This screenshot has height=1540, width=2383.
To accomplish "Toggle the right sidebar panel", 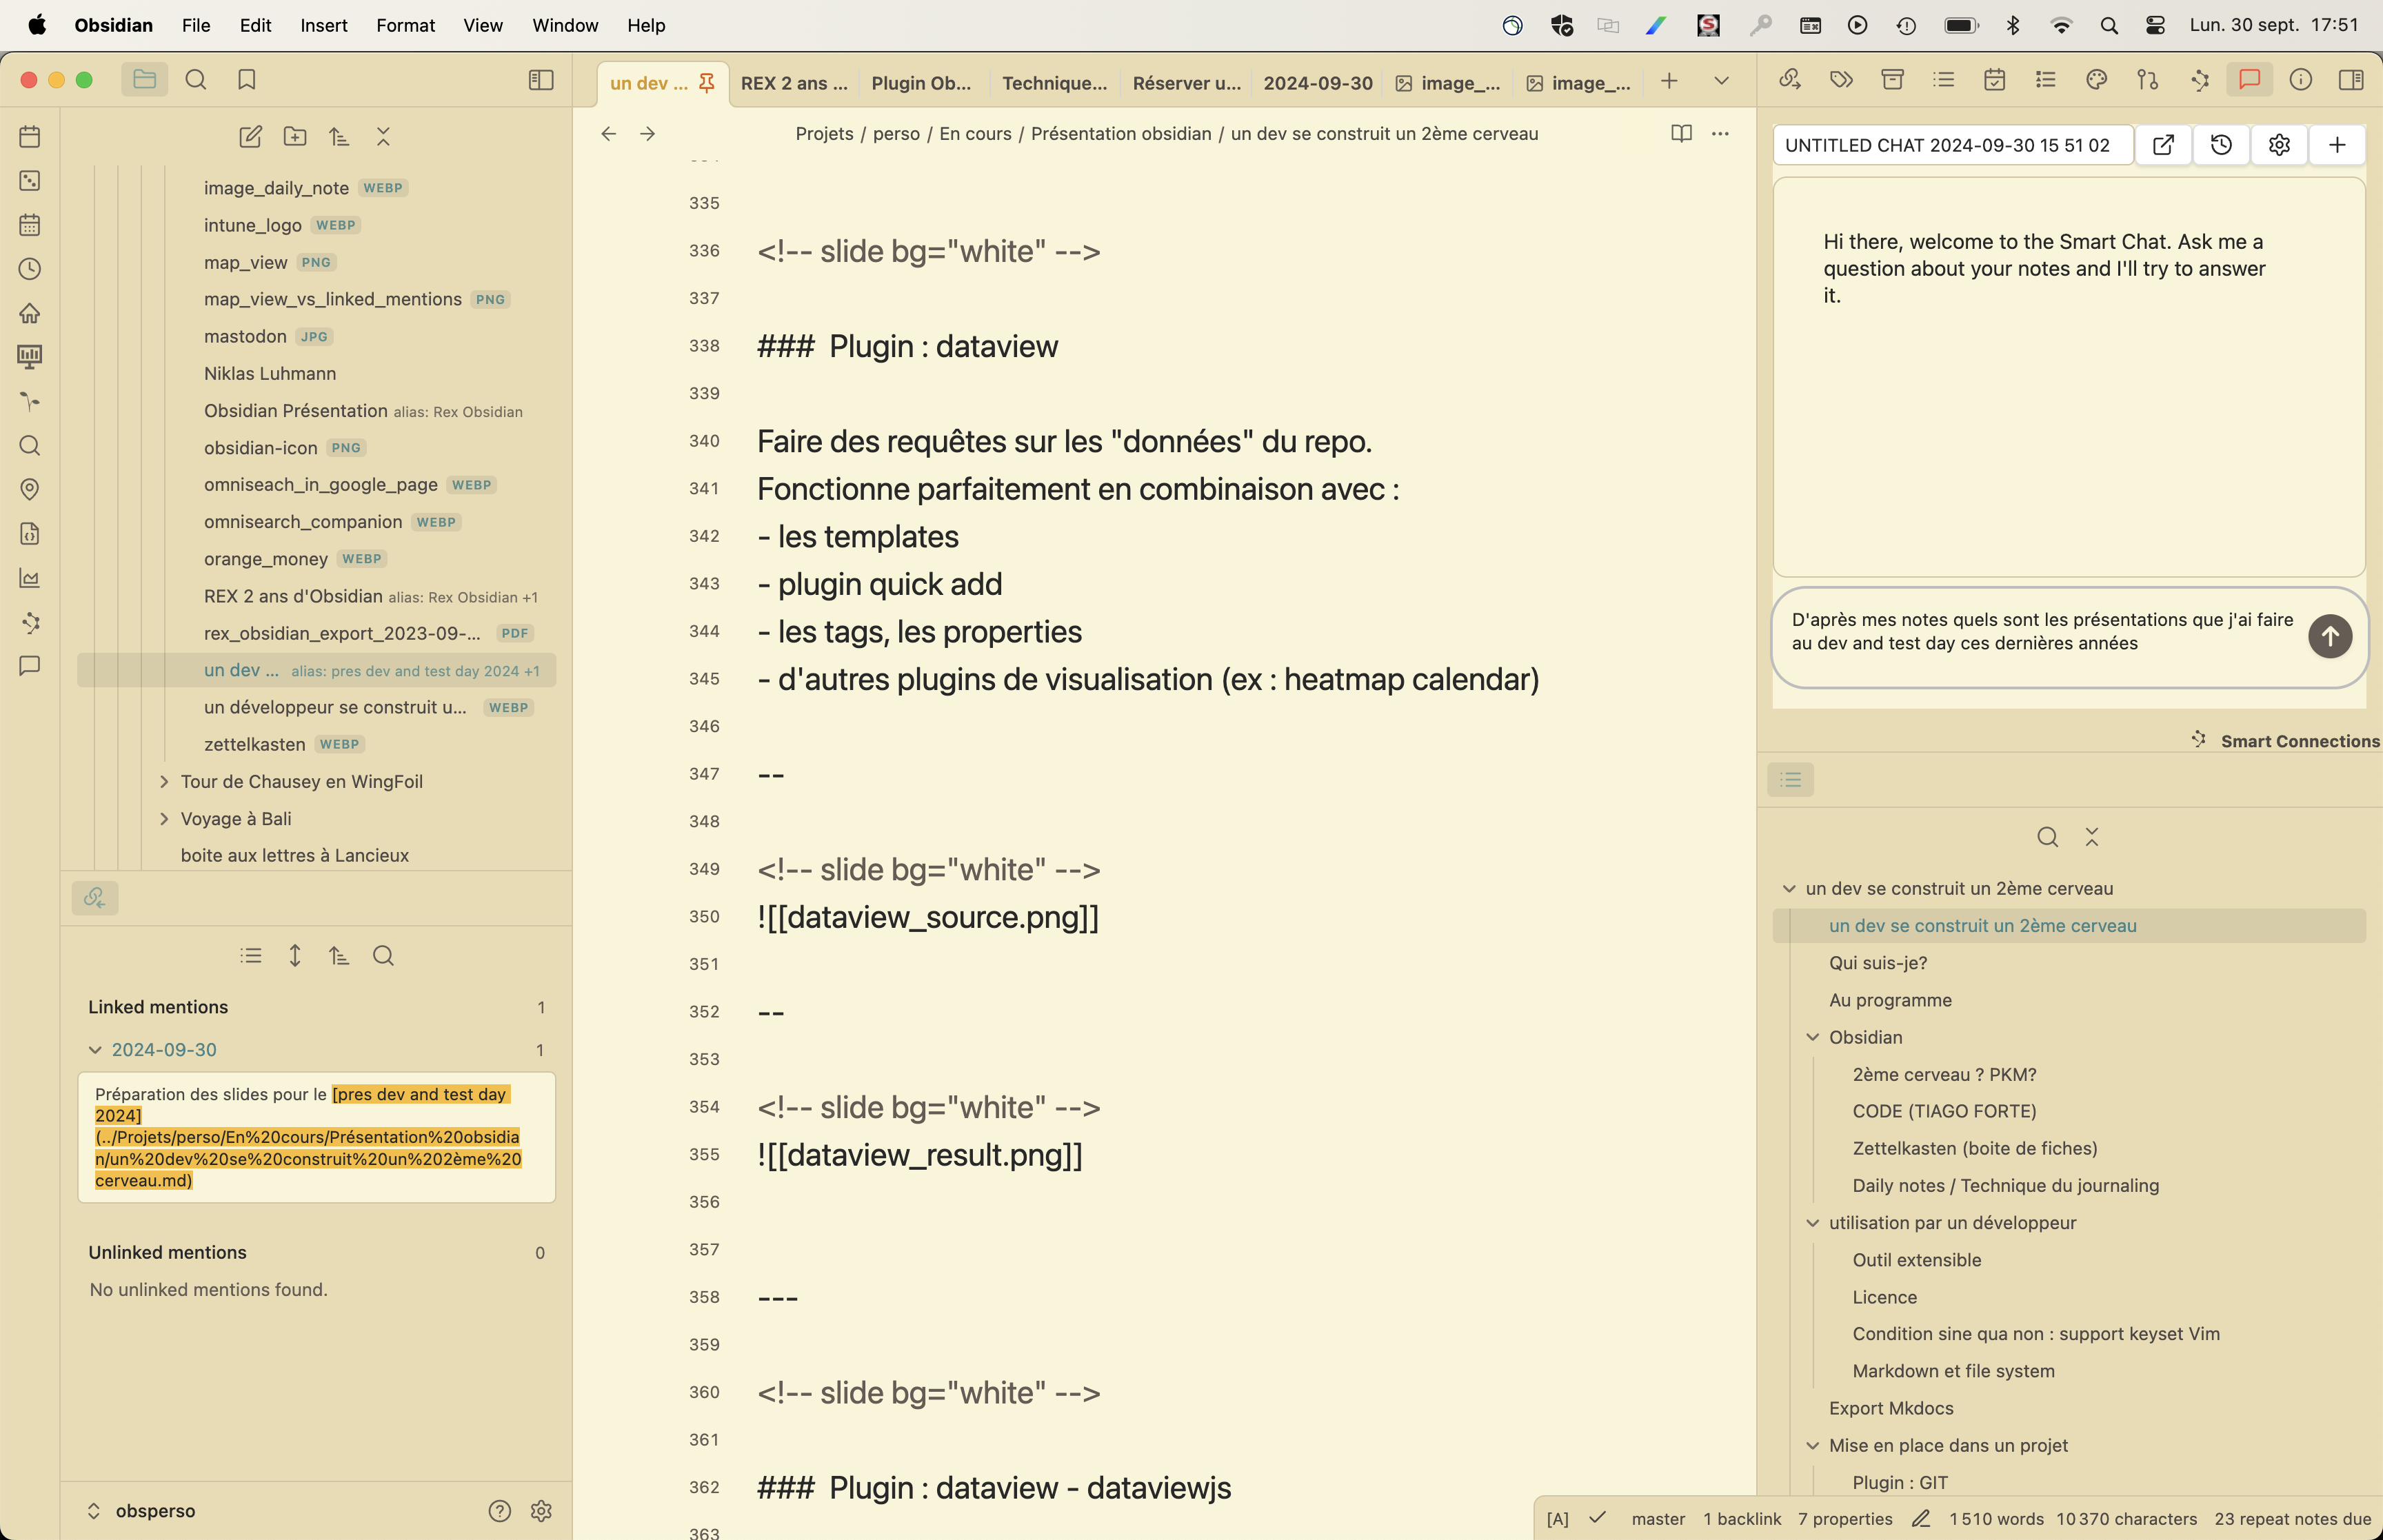I will [2351, 80].
